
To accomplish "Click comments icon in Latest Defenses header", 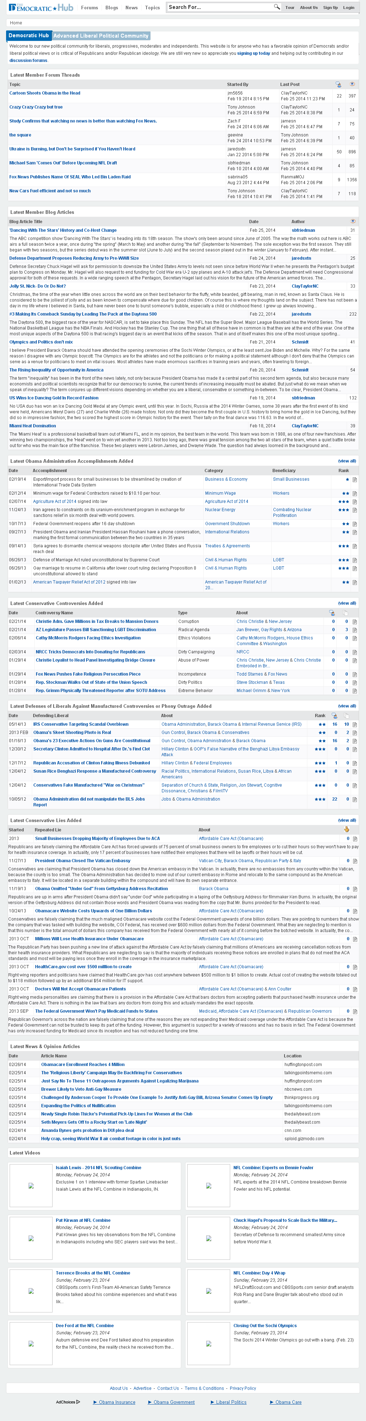I will 335,715.
